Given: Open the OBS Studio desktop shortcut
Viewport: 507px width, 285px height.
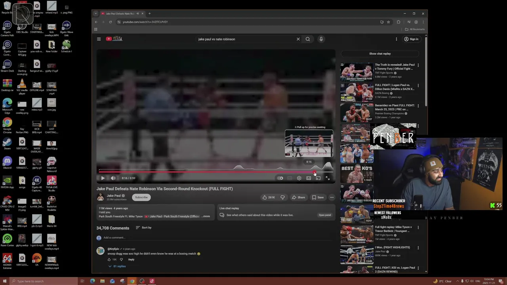Looking at the screenshot, I should point(22,28).
